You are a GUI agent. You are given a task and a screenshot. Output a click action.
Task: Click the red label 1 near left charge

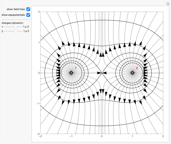click(x=76, y=68)
